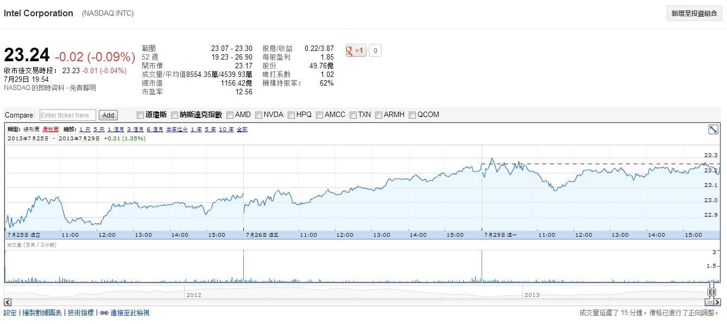Viewport: 727px width, 324px height.
Task: Enable AMD comparison checkbox
Action: pyautogui.click(x=230, y=115)
